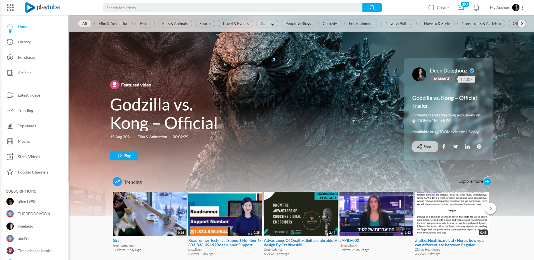534x260 pixels.
Task: Share the trailer on Twitter
Action: 456,146
